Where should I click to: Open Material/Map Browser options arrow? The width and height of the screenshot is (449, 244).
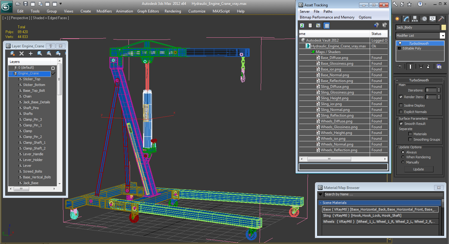coord(320,194)
